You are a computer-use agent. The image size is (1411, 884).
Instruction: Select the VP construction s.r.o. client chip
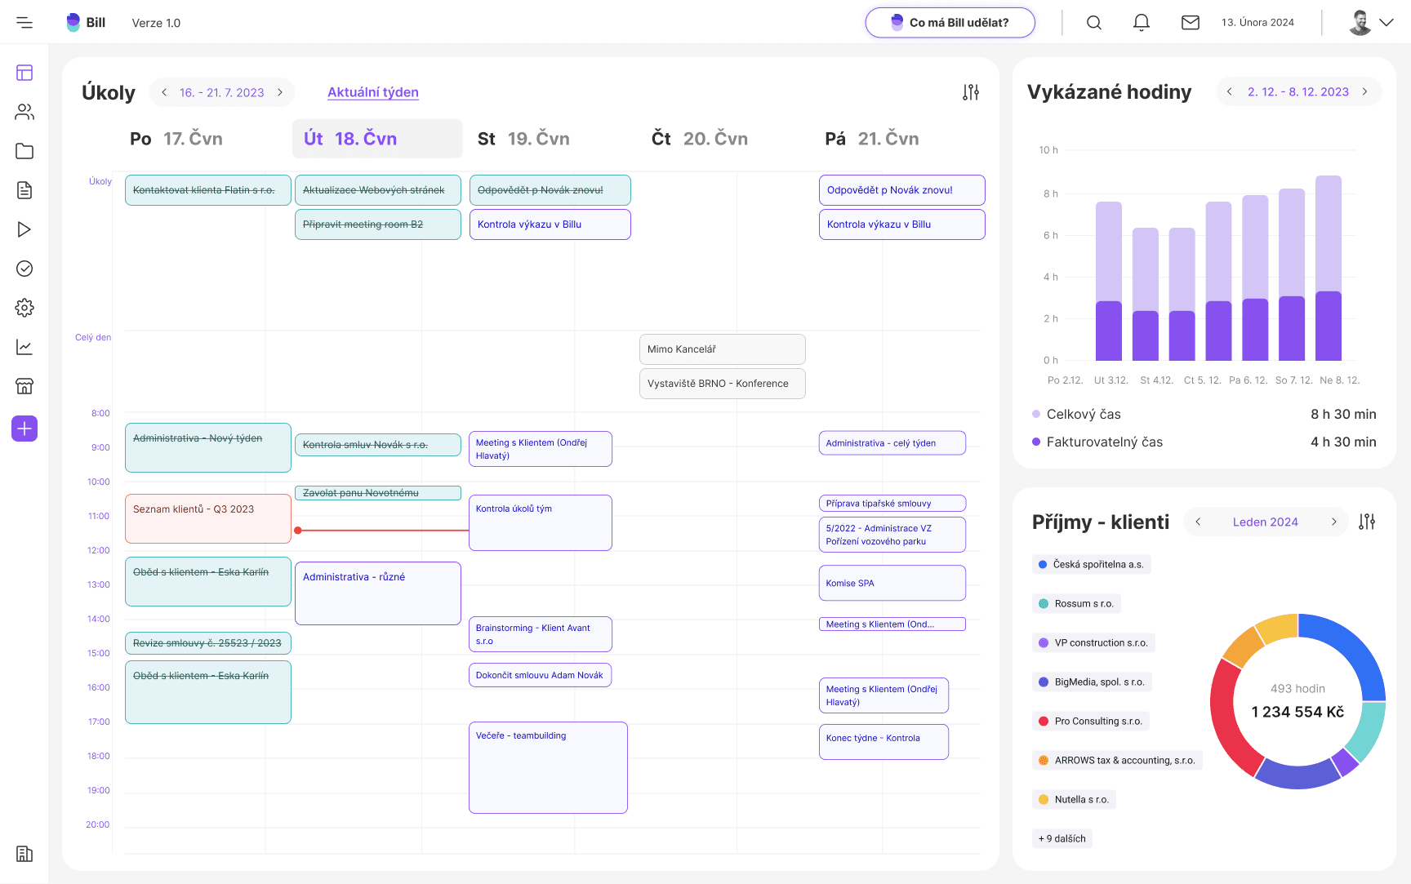[x=1093, y=642]
